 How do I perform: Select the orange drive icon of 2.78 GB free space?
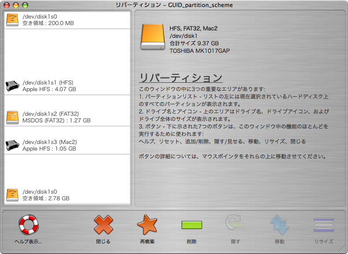click(12, 195)
